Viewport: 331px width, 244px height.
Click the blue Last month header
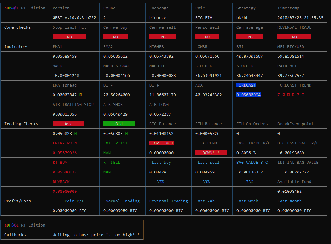click(x=289, y=201)
